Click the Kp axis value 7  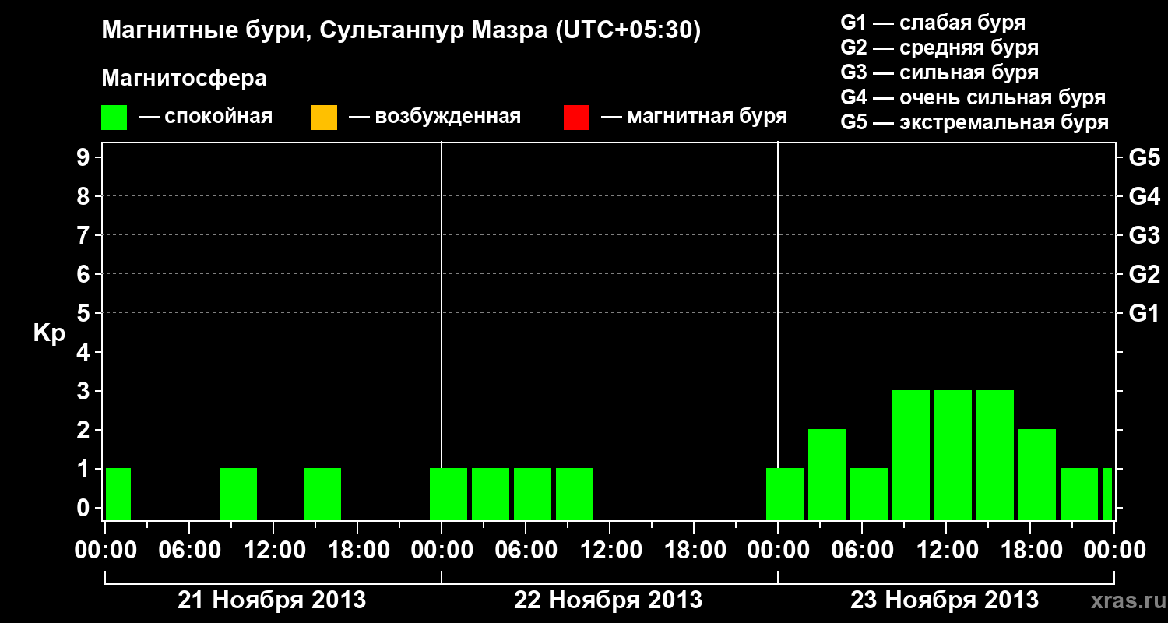[x=85, y=235]
